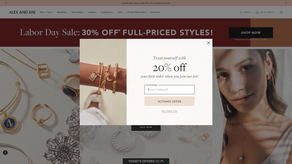This screenshot has width=292, height=164.
Task: Open the search magnifier icon
Action: tap(241, 12)
